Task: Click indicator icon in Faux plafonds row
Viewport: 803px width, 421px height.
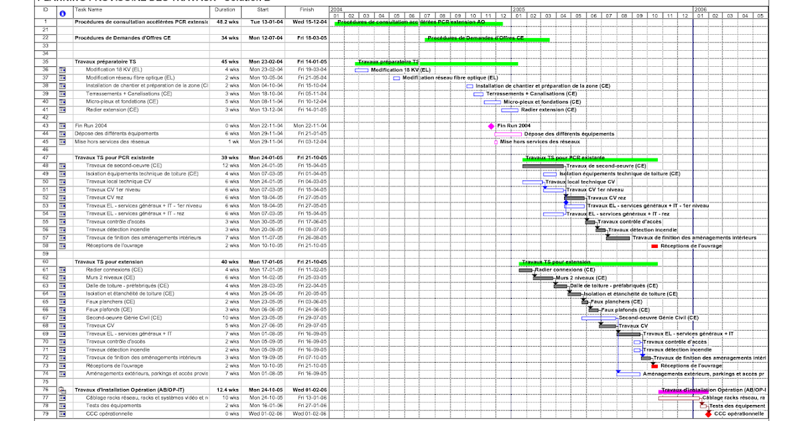Action: [63, 310]
